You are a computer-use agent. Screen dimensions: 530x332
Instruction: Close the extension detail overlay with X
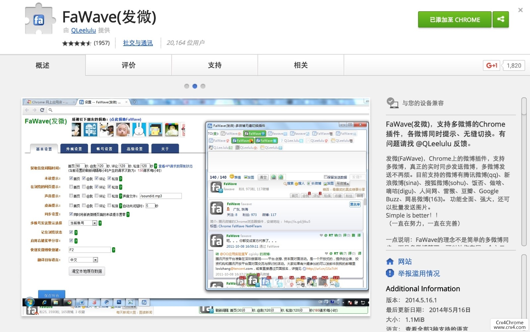click(520, 10)
